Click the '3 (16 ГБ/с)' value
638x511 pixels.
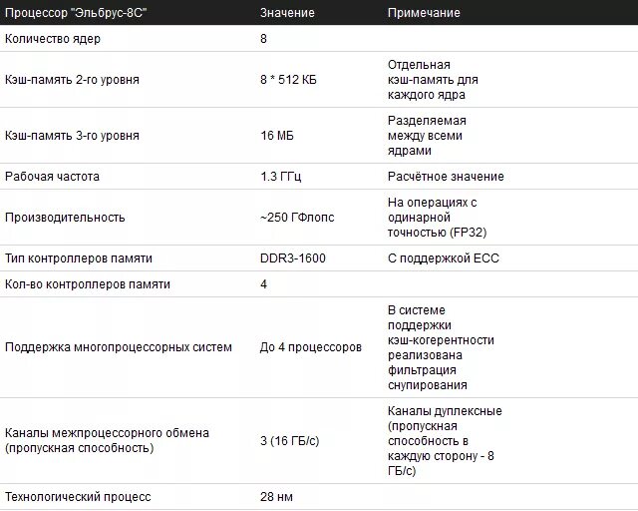click(290, 440)
